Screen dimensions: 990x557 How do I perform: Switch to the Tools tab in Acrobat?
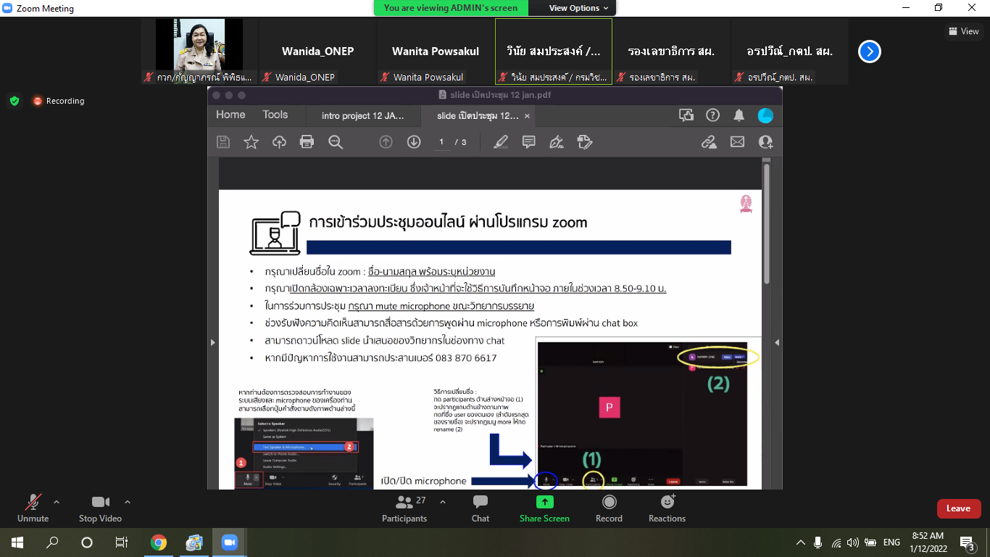[275, 115]
